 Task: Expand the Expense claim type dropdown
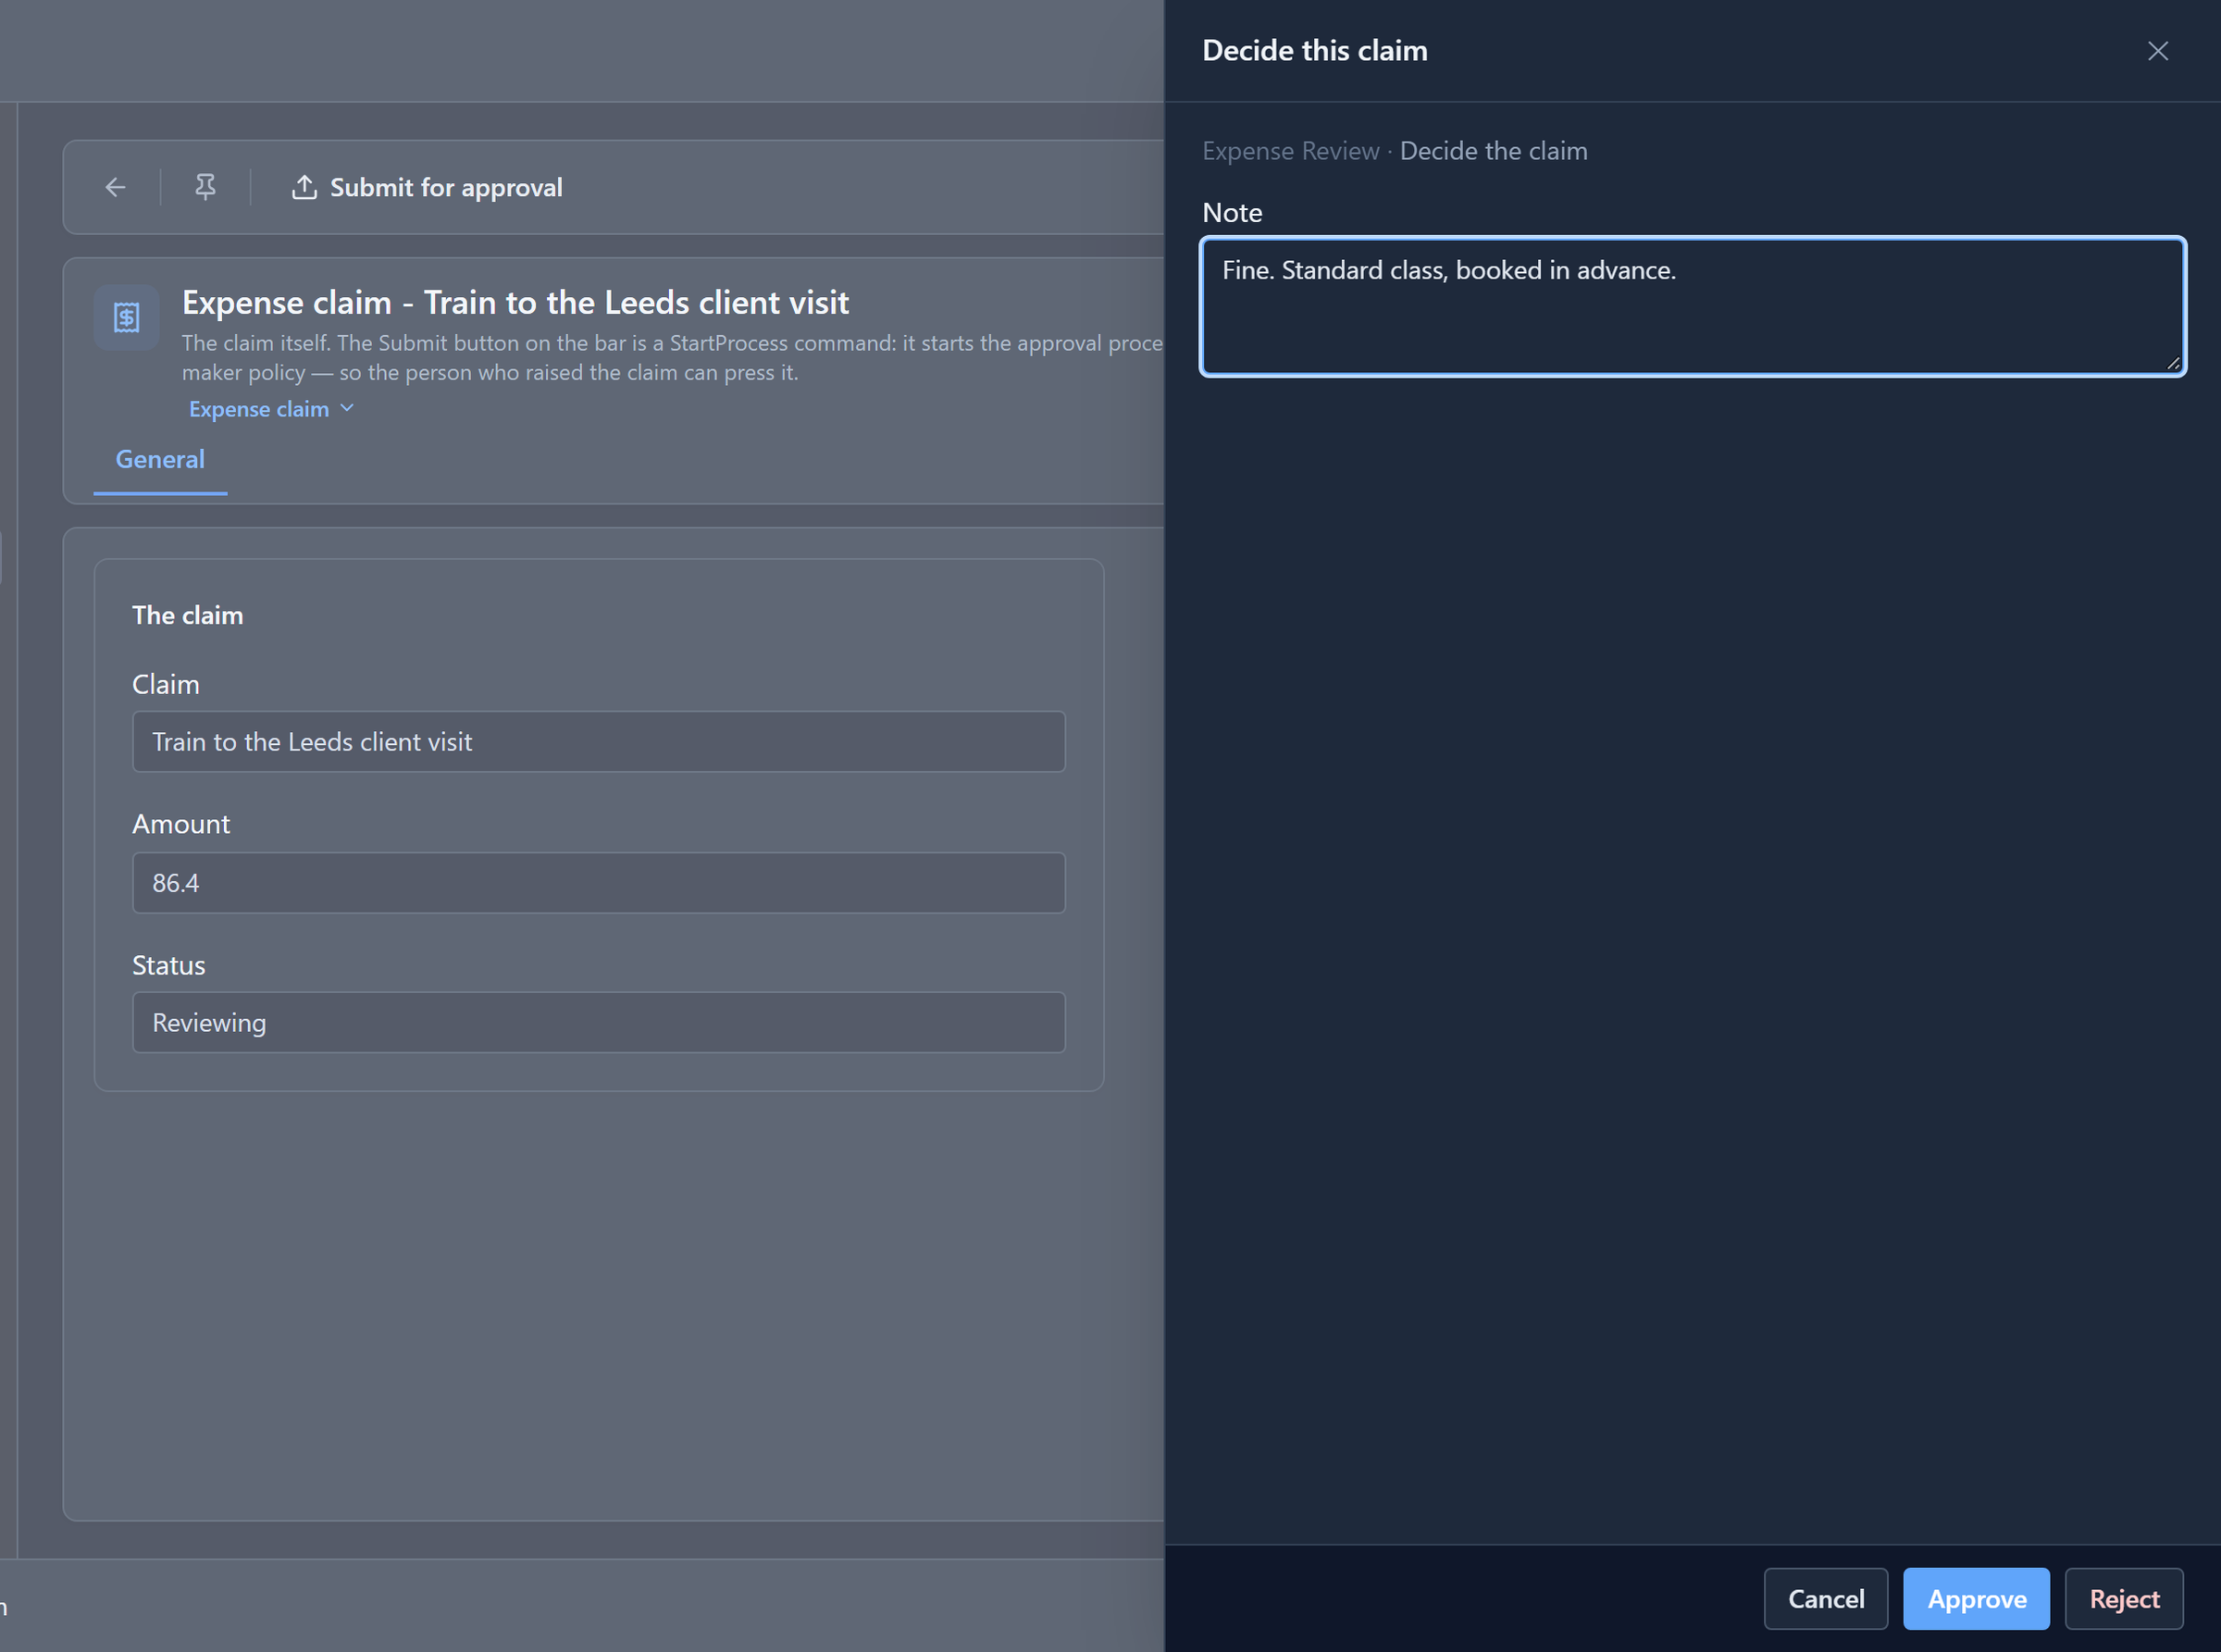point(271,409)
